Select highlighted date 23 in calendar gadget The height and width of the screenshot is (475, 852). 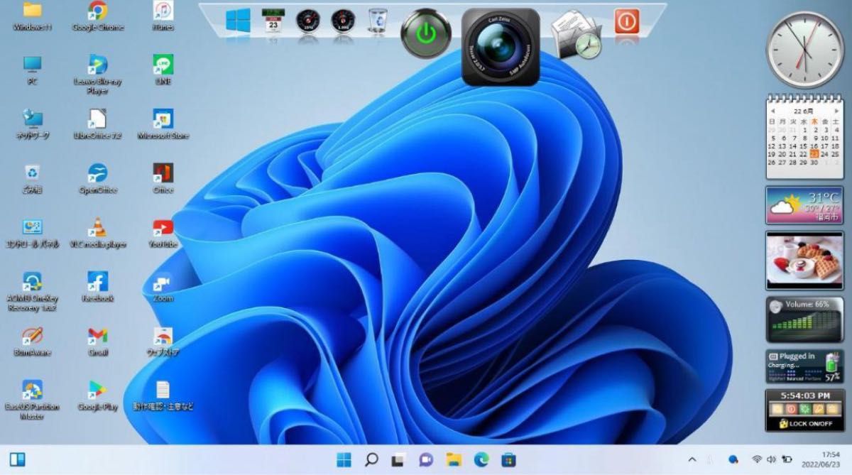pos(814,154)
